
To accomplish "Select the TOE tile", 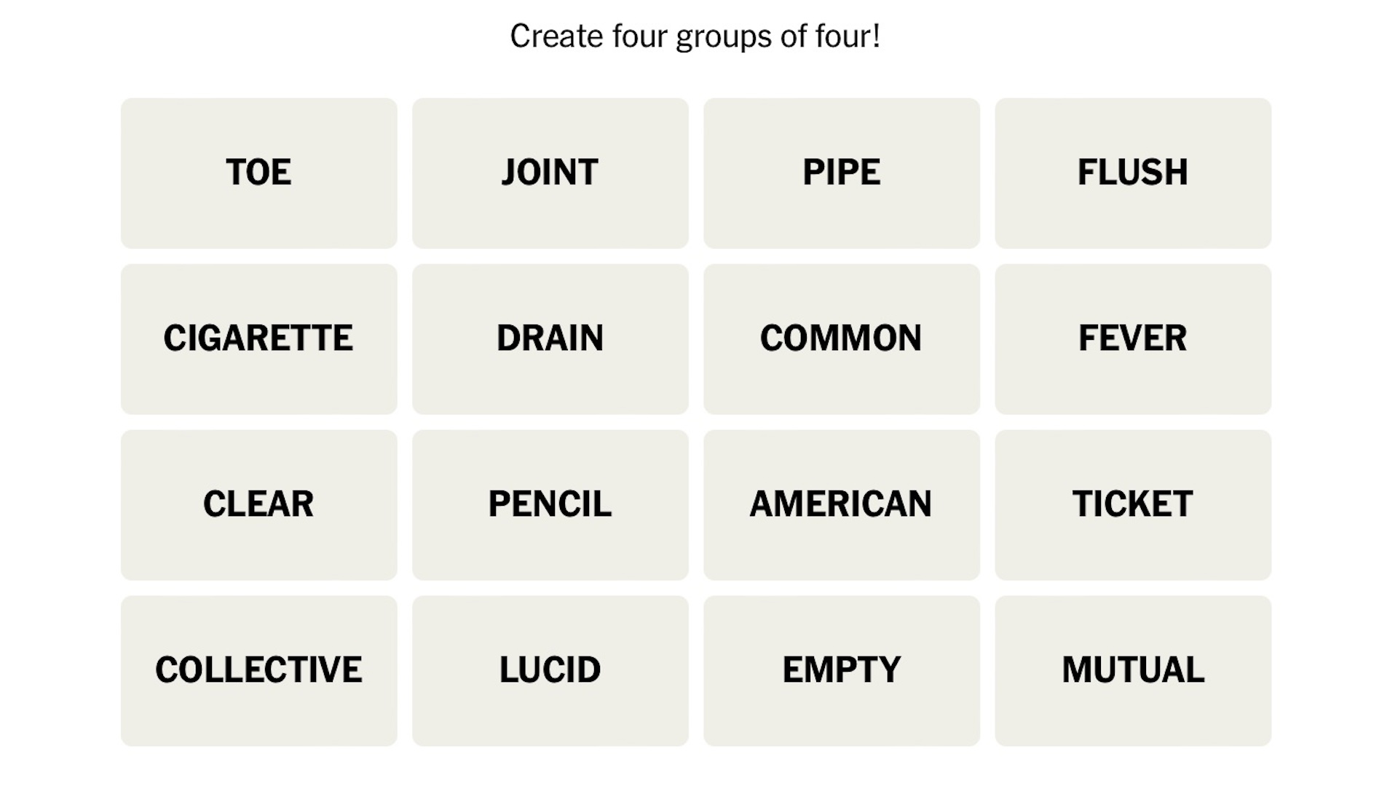I will [258, 172].
